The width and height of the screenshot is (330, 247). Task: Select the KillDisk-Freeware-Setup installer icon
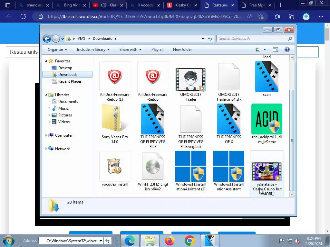tap(152, 77)
